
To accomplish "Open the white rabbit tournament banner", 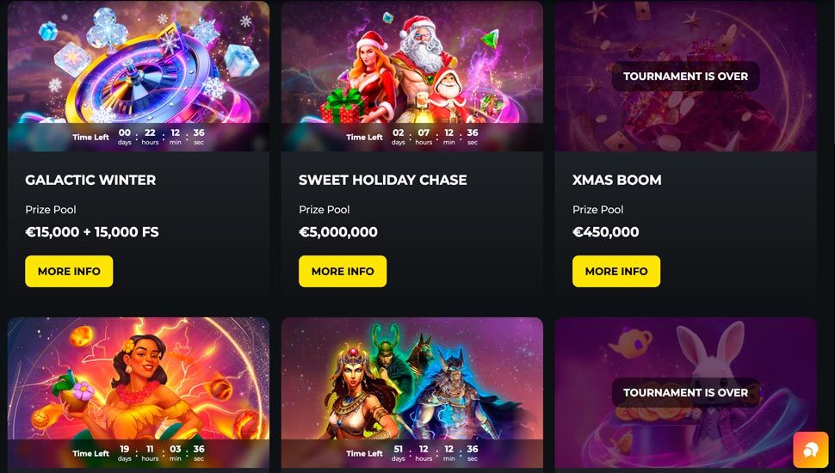I will pyautogui.click(x=686, y=393).
